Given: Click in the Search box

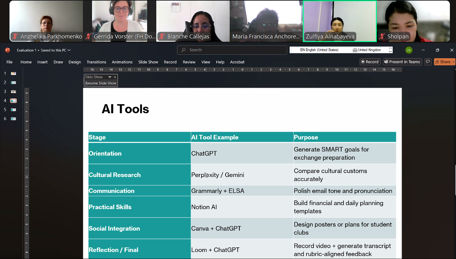Looking at the screenshot, I should (232, 50).
